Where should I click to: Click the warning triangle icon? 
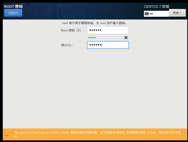pyautogui.click(x=7, y=134)
